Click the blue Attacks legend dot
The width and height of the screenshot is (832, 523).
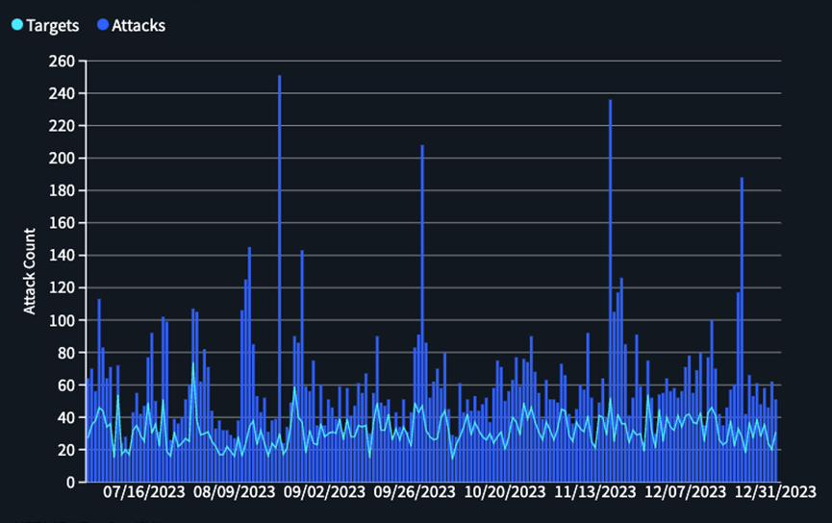click(x=102, y=26)
